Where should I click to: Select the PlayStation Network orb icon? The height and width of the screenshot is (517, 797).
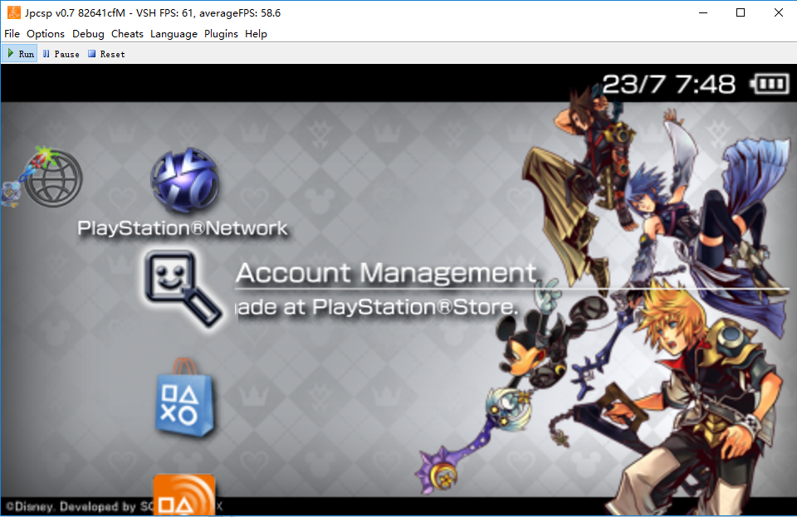coord(184,180)
